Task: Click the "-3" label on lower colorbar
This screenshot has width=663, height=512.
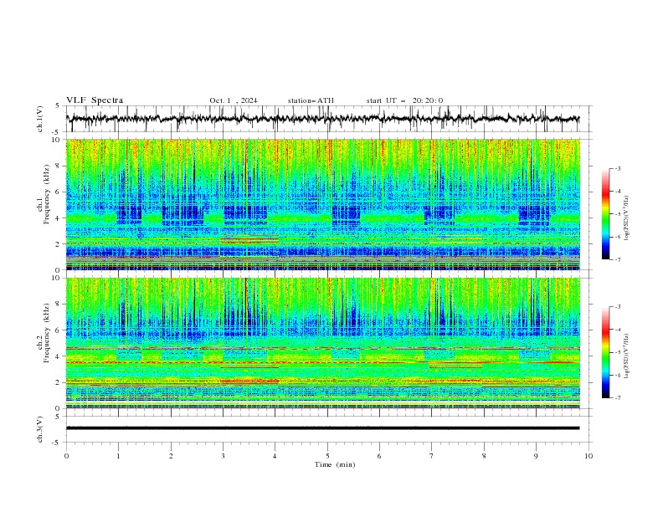Action: click(x=617, y=307)
